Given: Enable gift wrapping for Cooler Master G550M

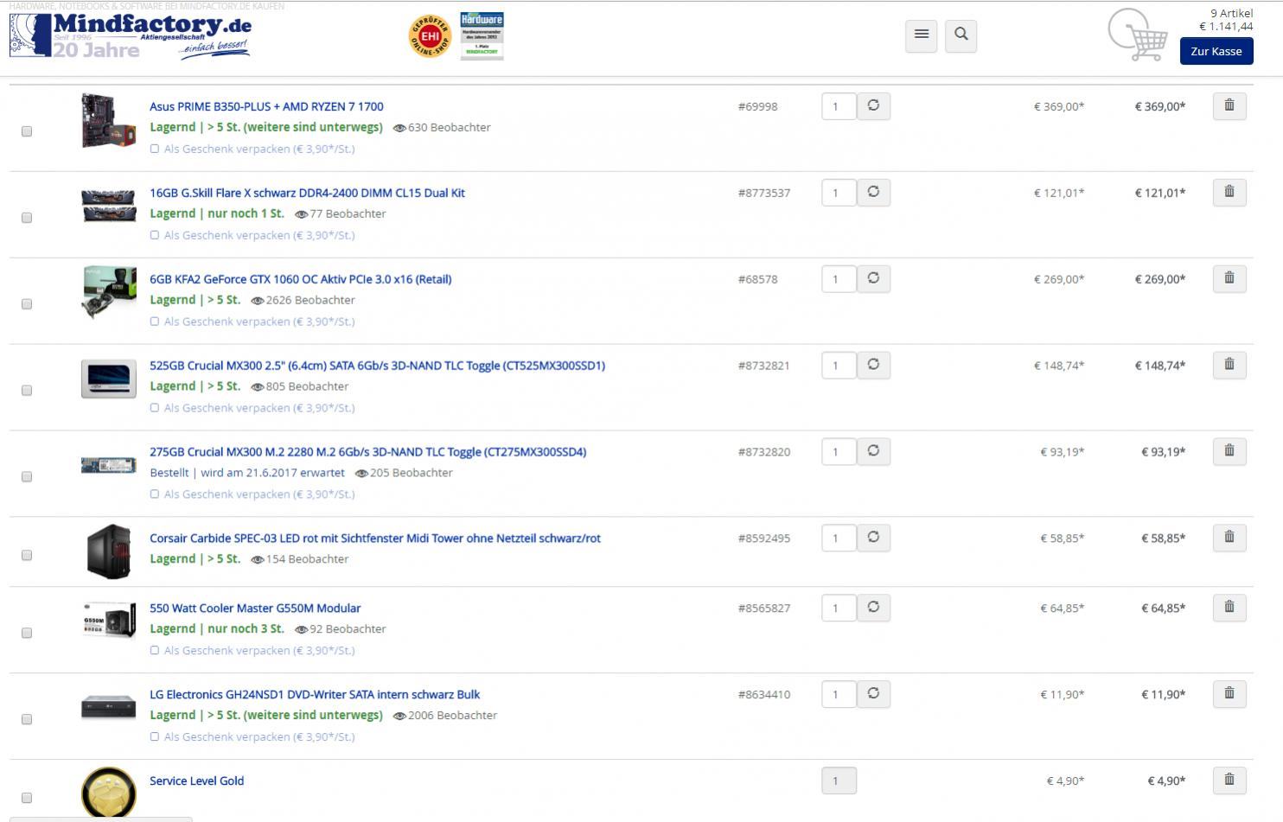Looking at the screenshot, I should [155, 651].
